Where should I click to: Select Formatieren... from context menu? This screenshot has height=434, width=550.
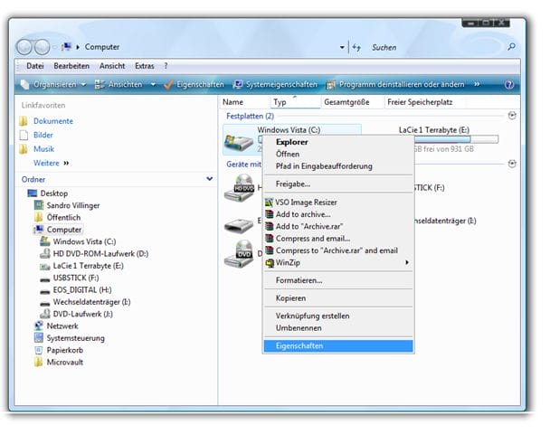point(299,280)
